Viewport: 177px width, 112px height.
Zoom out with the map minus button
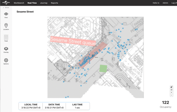(x=171, y=95)
